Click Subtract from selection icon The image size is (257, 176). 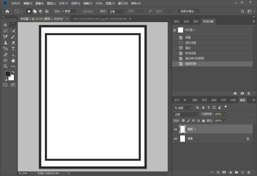click(41, 11)
